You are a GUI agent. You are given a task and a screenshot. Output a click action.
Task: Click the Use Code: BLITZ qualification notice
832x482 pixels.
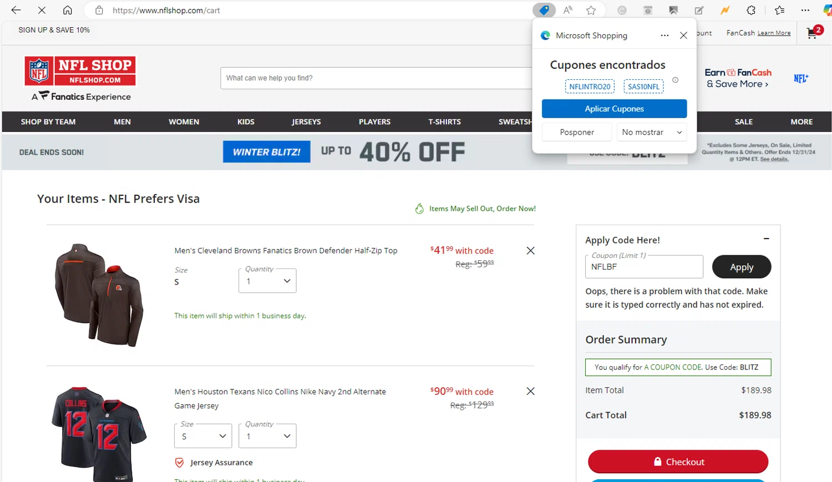(x=678, y=367)
